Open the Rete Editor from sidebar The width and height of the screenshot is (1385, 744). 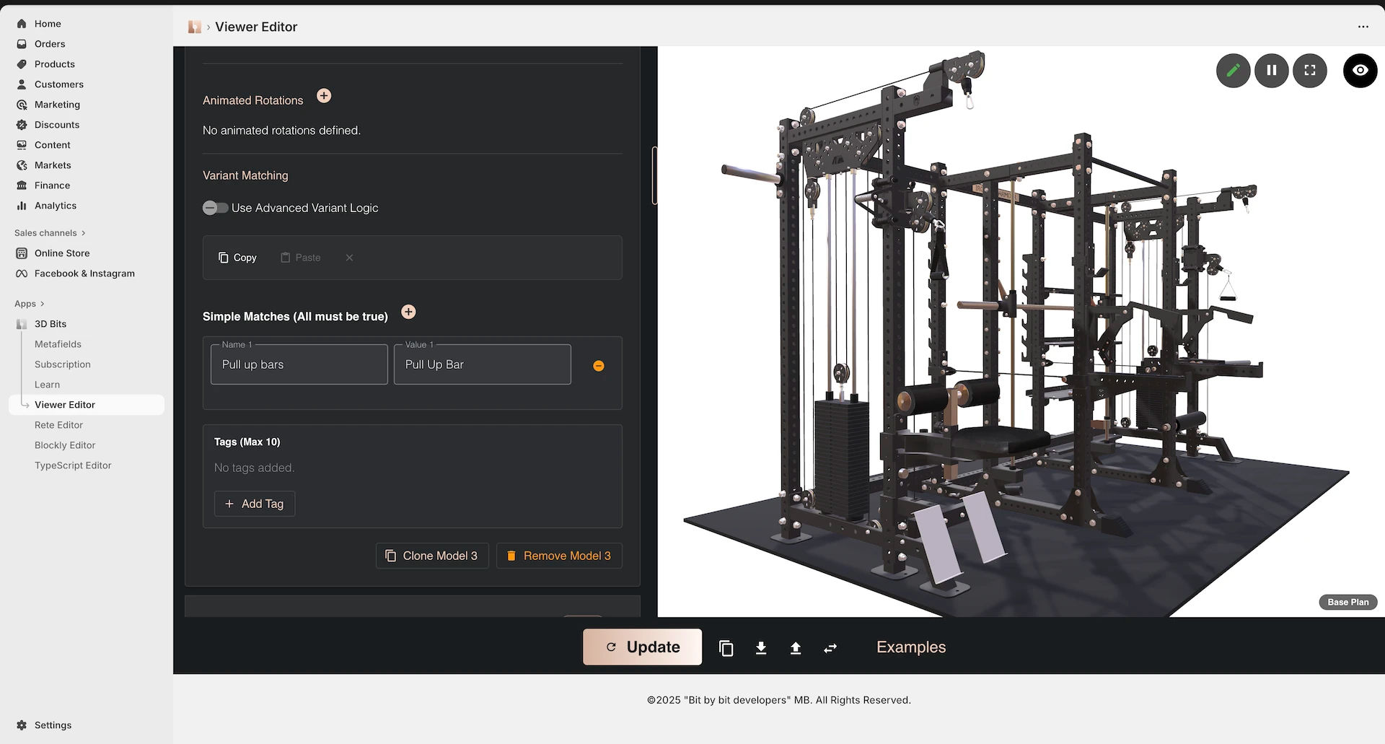pyautogui.click(x=58, y=425)
